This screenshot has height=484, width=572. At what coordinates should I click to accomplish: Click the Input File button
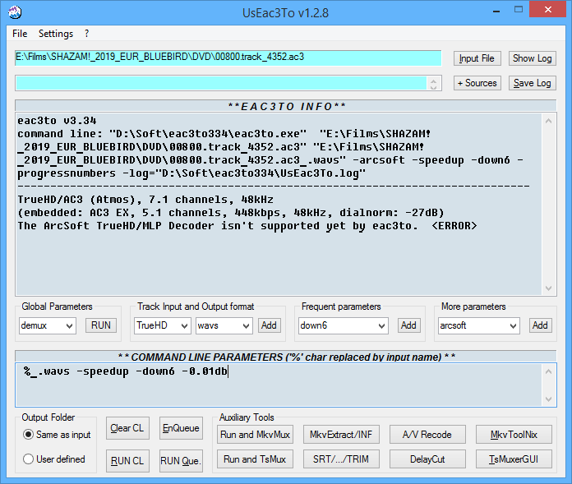click(x=477, y=58)
